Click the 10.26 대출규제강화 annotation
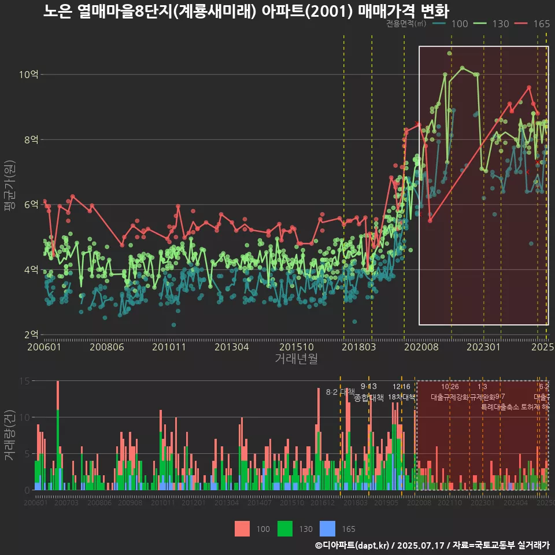Screen dimensions: 555x555 [x=450, y=392]
